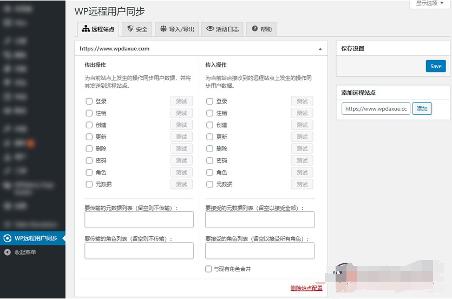Enable incoming 更新 checkbox
452x299 pixels.
pyautogui.click(x=209, y=136)
